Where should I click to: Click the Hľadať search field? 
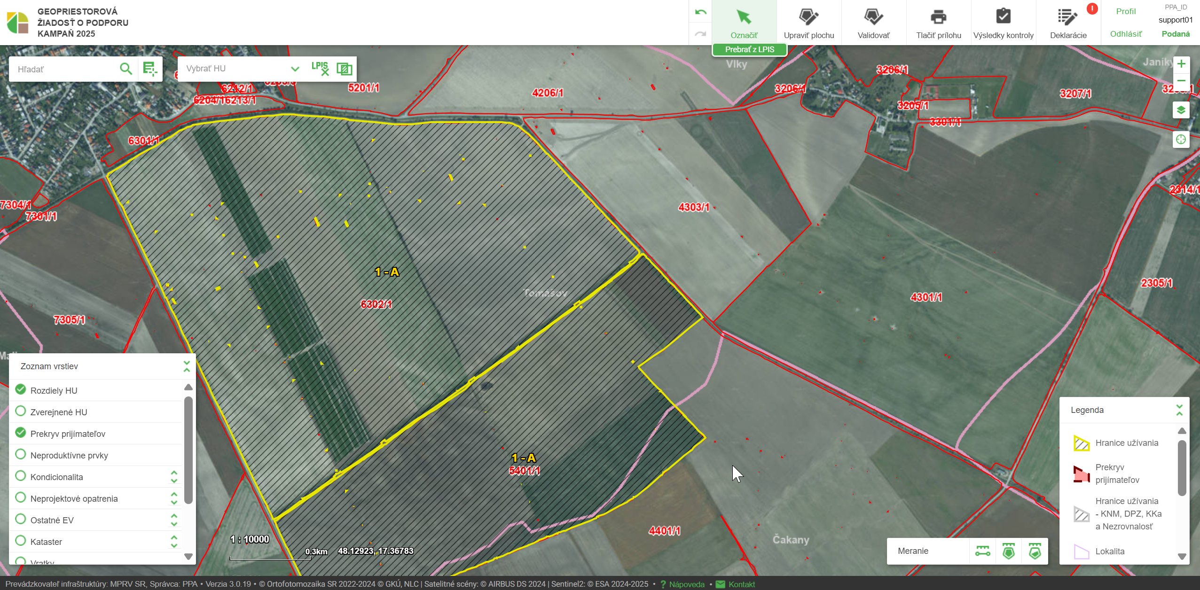(63, 70)
